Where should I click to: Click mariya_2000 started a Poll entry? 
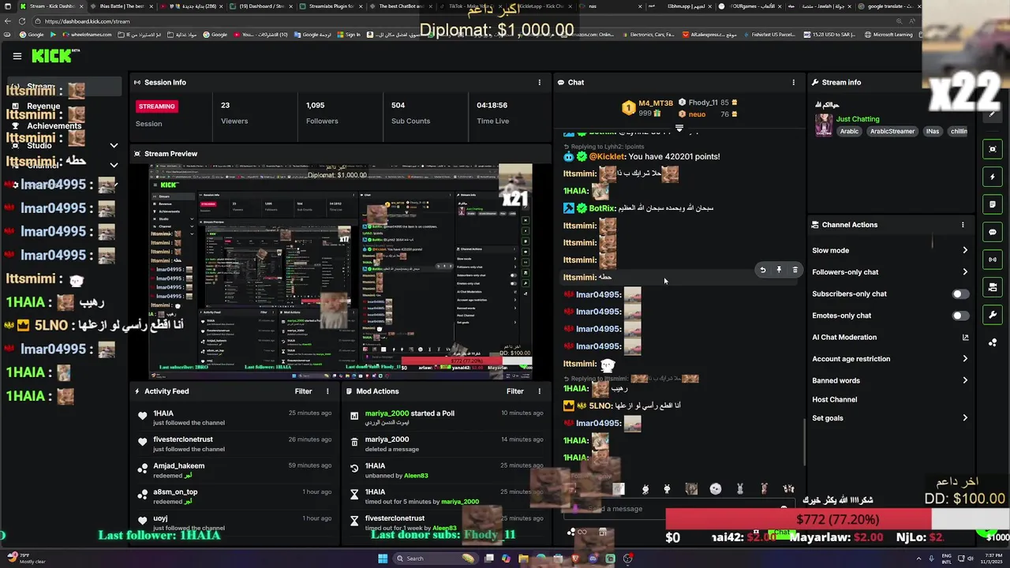448,418
